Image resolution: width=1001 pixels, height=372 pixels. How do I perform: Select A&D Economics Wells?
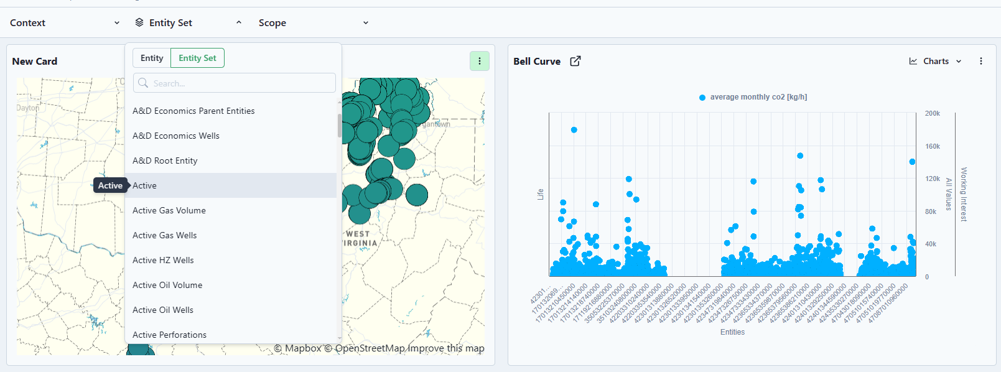(231, 136)
